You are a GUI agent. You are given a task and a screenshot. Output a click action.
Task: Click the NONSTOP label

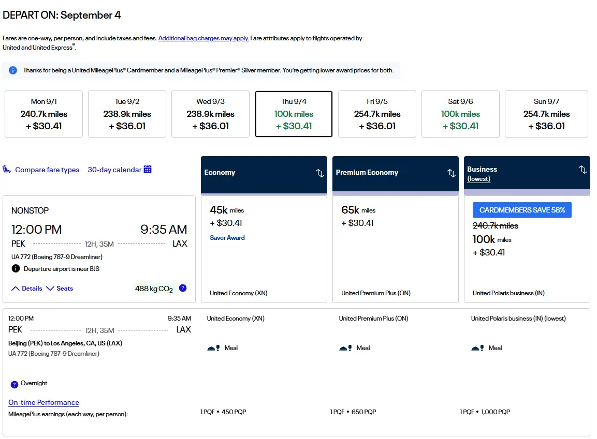30,210
